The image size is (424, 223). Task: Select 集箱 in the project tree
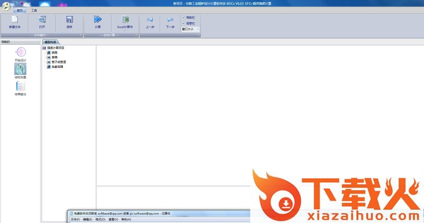(55, 57)
